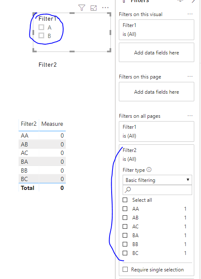Open focus mode icon above slicer
Image resolution: width=201 pixels, height=279 pixels.
pyautogui.click(x=94, y=8)
